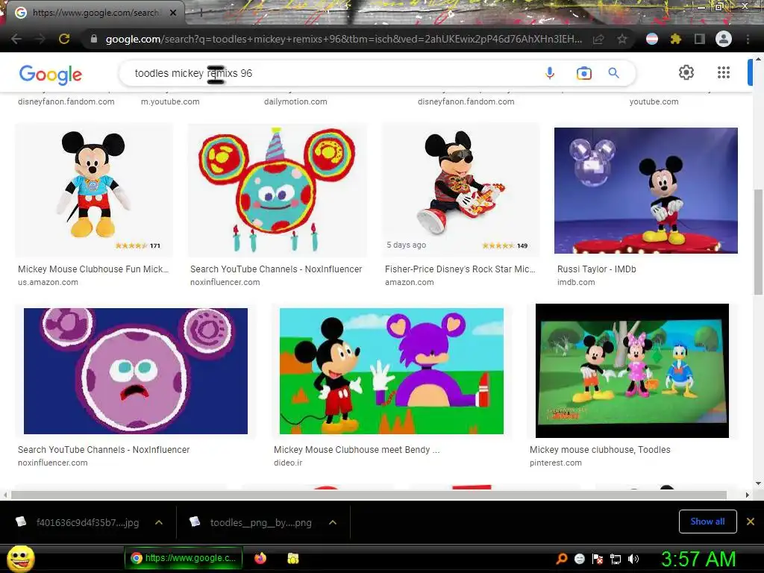Viewport: 764px width, 573px height.
Task: Open the Google apps grid
Action: tap(724, 72)
